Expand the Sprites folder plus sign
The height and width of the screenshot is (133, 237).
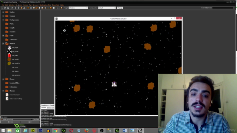click(3, 12)
